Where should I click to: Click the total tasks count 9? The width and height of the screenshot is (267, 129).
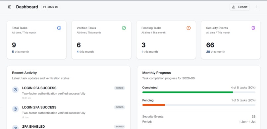pos(14,45)
